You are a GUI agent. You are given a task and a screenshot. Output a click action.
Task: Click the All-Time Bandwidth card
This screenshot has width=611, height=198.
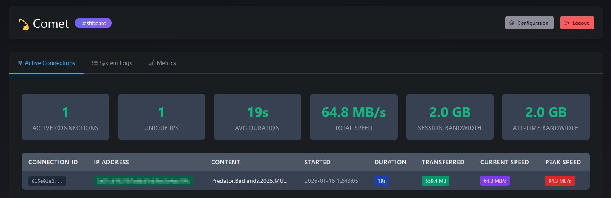coord(546,117)
